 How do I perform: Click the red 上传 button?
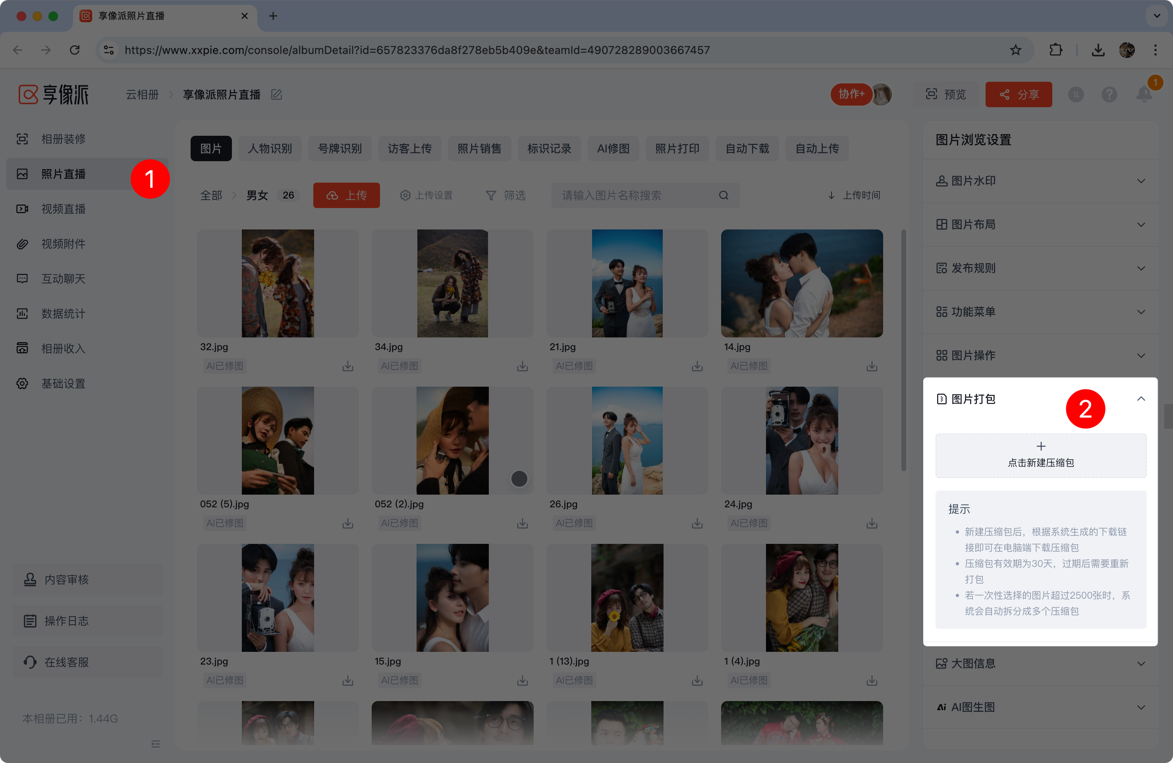347,196
